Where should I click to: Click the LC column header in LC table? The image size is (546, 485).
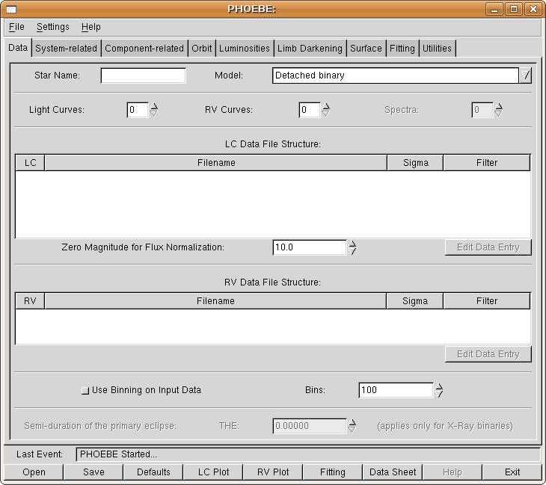pyautogui.click(x=30, y=163)
